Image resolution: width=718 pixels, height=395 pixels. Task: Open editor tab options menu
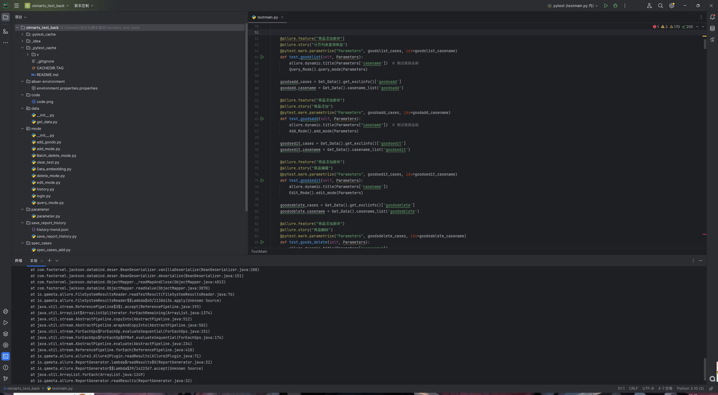tap(701, 17)
